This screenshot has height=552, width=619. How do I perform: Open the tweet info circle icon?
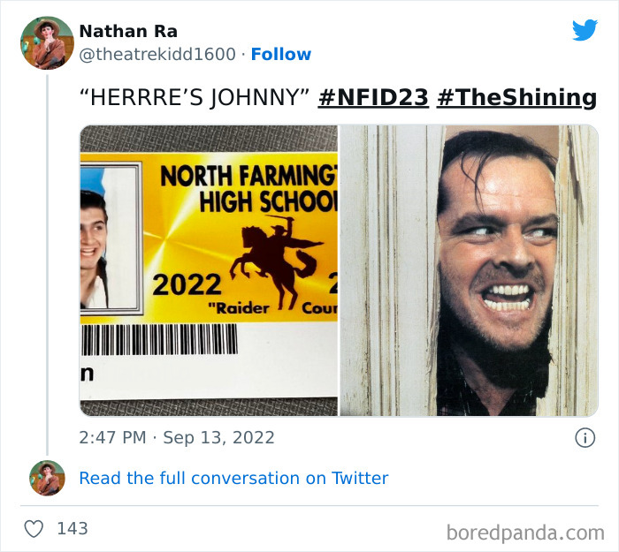coord(585,438)
